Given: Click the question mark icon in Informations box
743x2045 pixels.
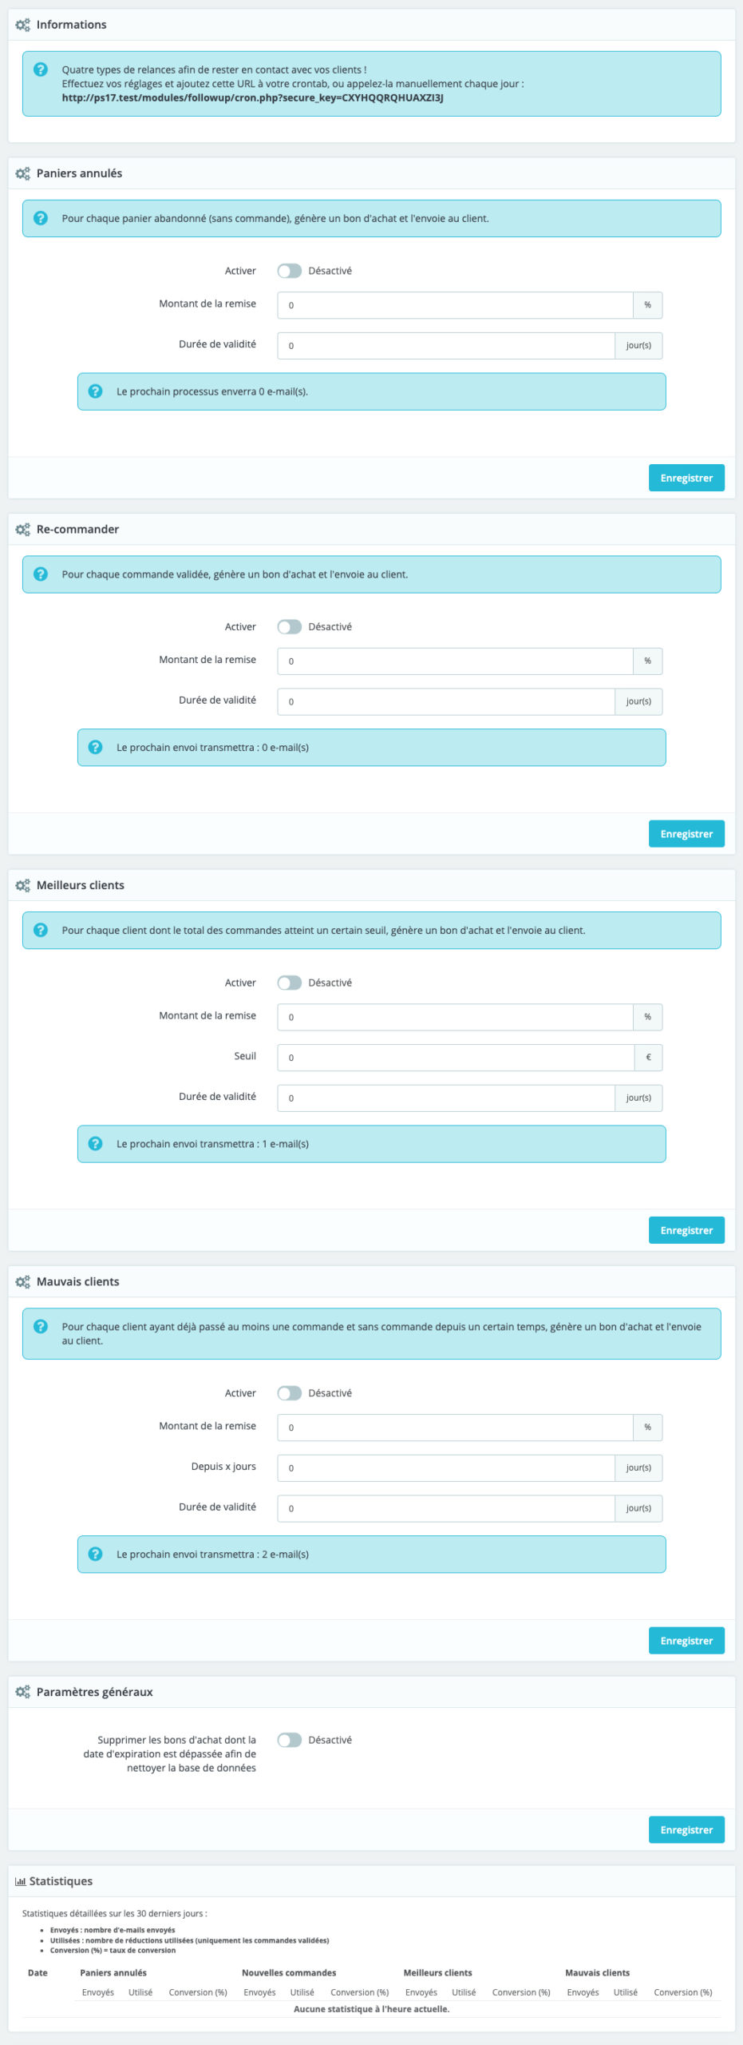Looking at the screenshot, I should pyautogui.click(x=41, y=70).
